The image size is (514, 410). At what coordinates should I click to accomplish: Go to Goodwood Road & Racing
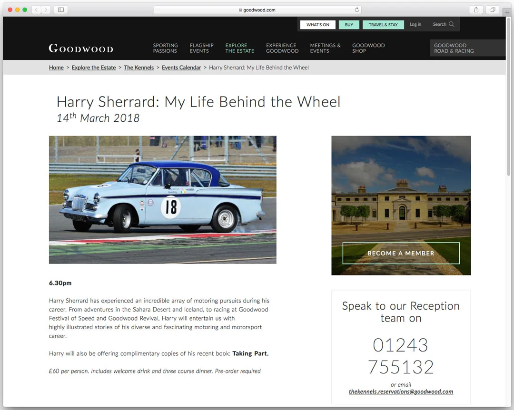pos(468,48)
